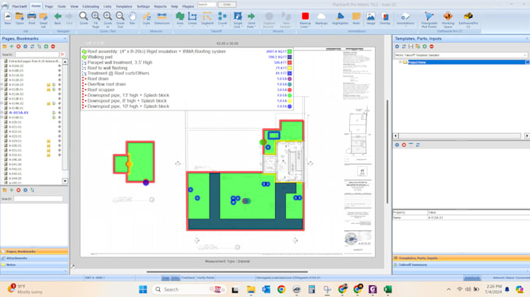
Task: Click the Undo button in title bar
Action: pyautogui.click(x=227, y=5)
